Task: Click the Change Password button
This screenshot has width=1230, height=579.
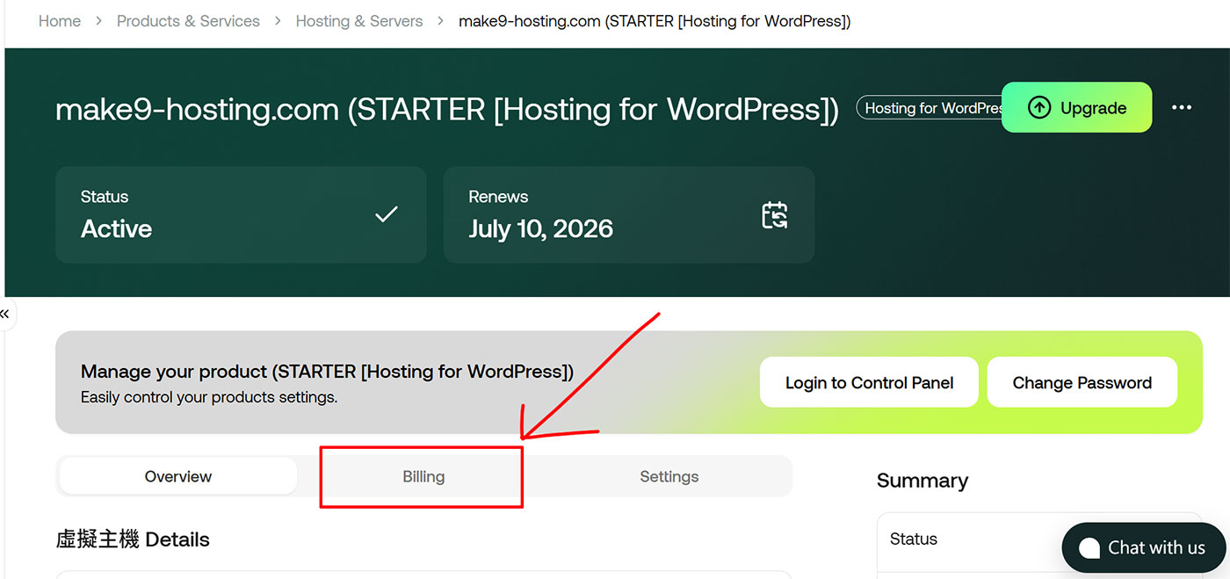Action: [1082, 382]
